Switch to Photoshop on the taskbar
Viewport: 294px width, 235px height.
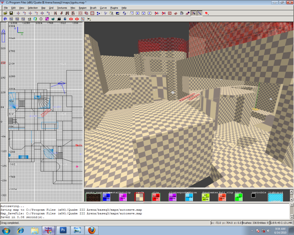tap(63, 230)
